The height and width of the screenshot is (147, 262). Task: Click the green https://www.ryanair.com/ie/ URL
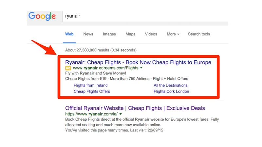click(91, 114)
